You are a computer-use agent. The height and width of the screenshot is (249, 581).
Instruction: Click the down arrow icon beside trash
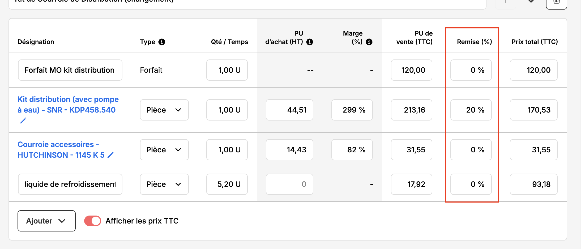pyautogui.click(x=531, y=1)
